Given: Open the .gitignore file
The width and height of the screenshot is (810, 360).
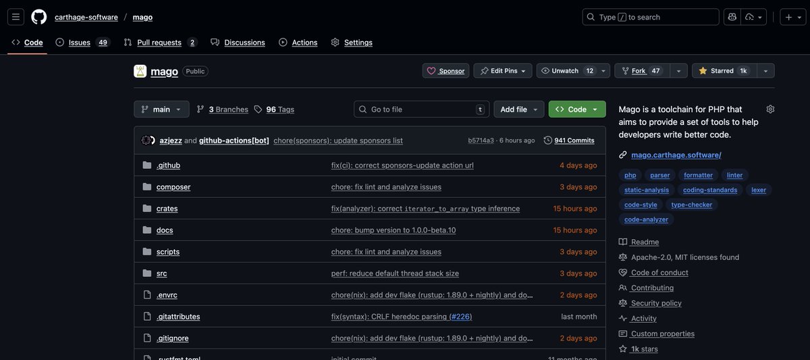Looking at the screenshot, I should coord(173,338).
